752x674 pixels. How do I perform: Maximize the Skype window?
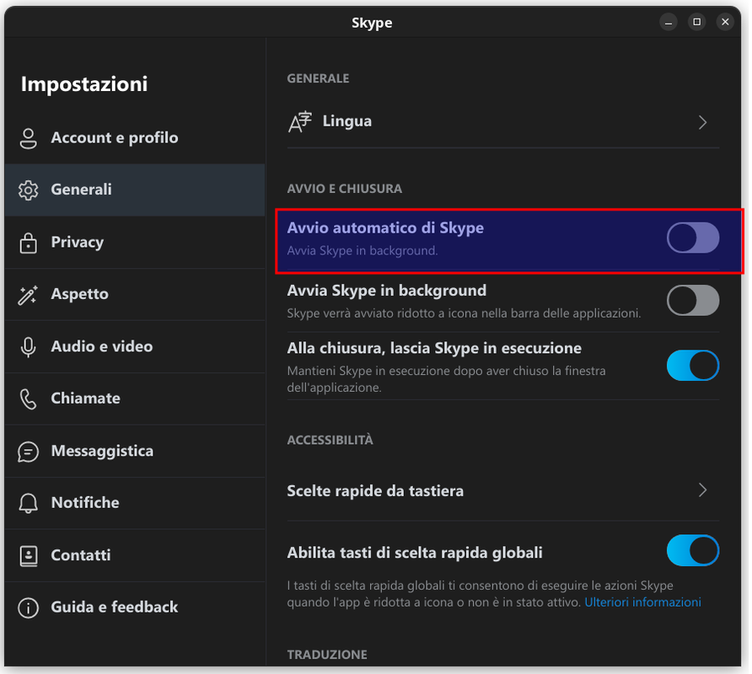click(x=696, y=22)
